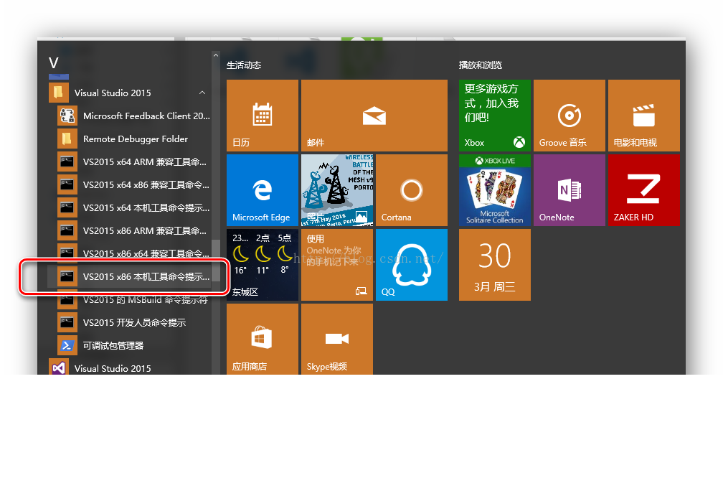The image size is (723, 501).
Task: Open the Groove 音乐 tile
Action: pyautogui.click(x=570, y=116)
